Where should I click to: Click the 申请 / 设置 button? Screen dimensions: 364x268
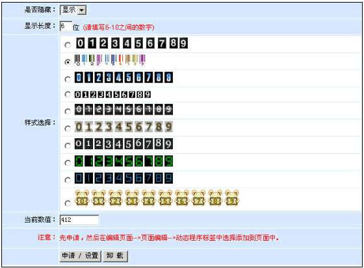coord(81,256)
